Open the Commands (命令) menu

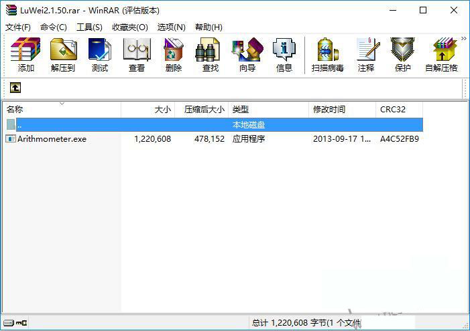[54, 27]
